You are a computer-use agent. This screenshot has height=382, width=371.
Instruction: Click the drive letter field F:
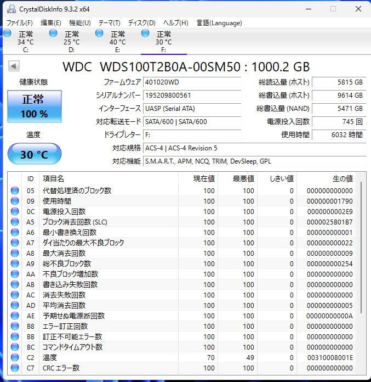[192, 134]
